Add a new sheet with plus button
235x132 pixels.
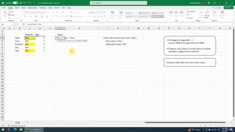[28, 122]
